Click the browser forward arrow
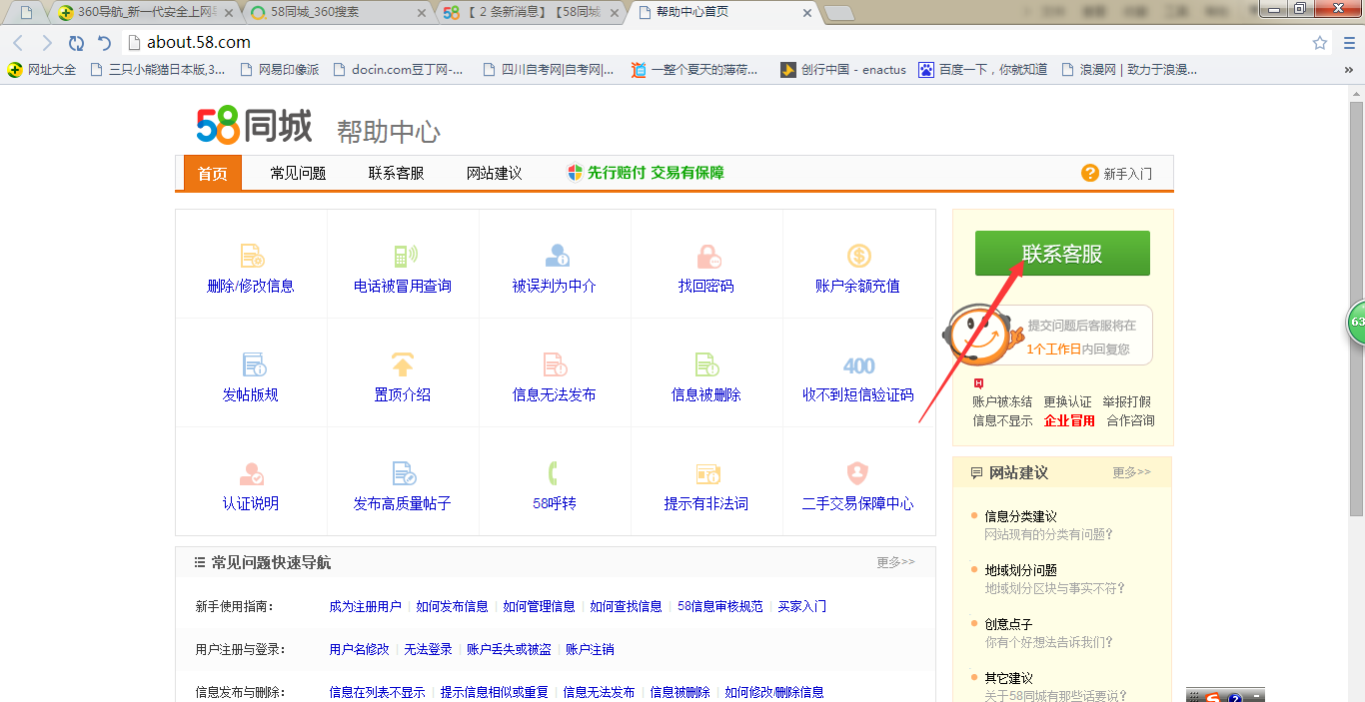 tap(47, 43)
